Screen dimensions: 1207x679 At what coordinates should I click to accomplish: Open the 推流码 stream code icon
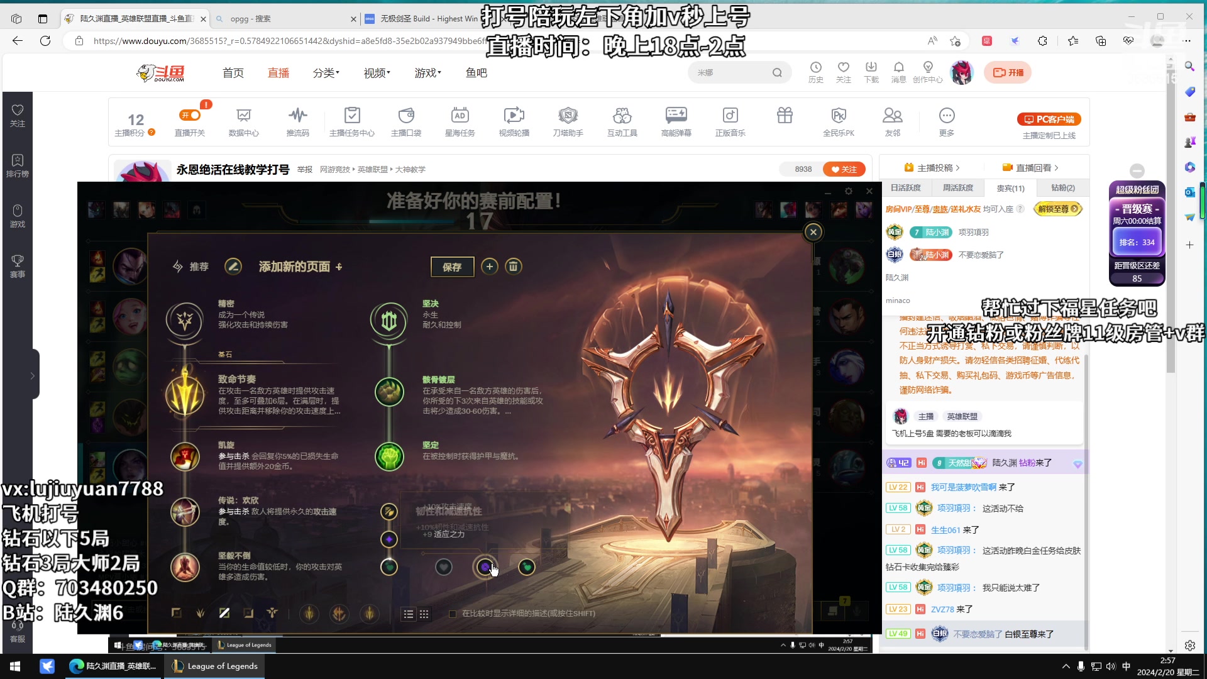[297, 121]
